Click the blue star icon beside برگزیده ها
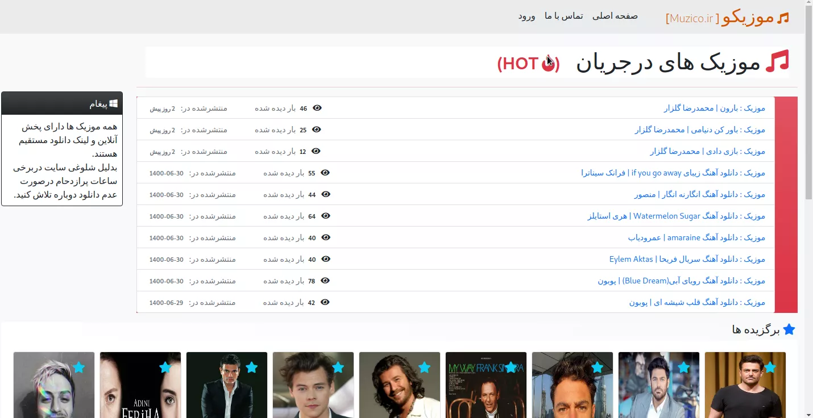The width and height of the screenshot is (813, 418). pos(789,329)
